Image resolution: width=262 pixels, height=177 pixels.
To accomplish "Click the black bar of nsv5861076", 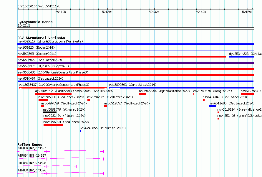I will (50, 112).
